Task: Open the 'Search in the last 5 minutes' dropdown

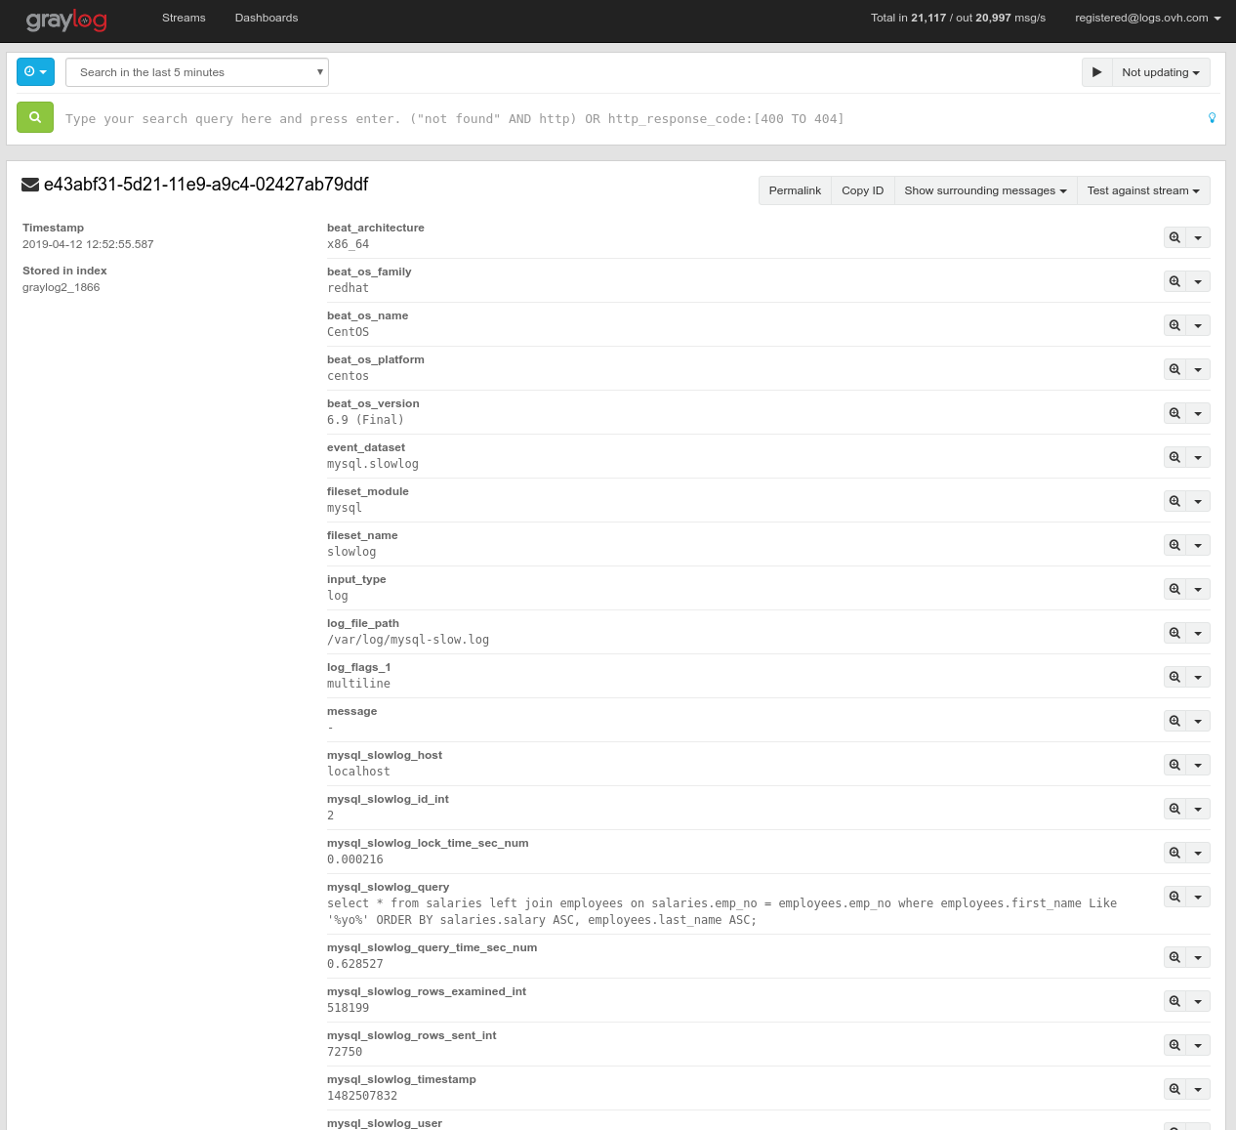Action: point(197,71)
